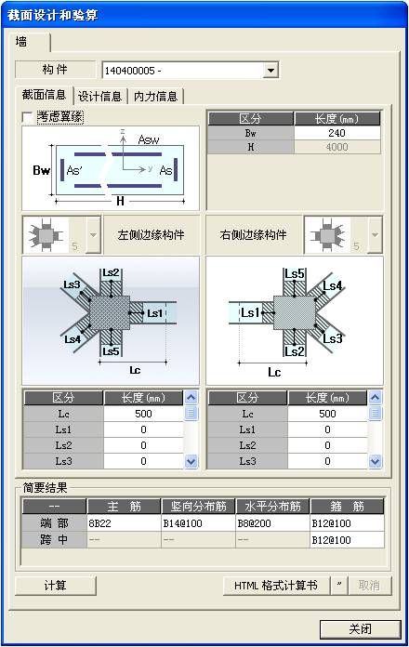
Task: Enable the 考虑翼缘 checkbox
Action: 28,118
